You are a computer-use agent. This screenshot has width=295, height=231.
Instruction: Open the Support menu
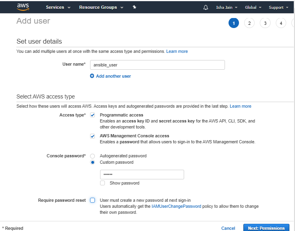click(x=279, y=8)
